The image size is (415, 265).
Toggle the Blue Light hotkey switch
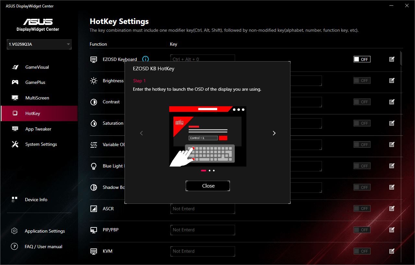click(x=362, y=166)
